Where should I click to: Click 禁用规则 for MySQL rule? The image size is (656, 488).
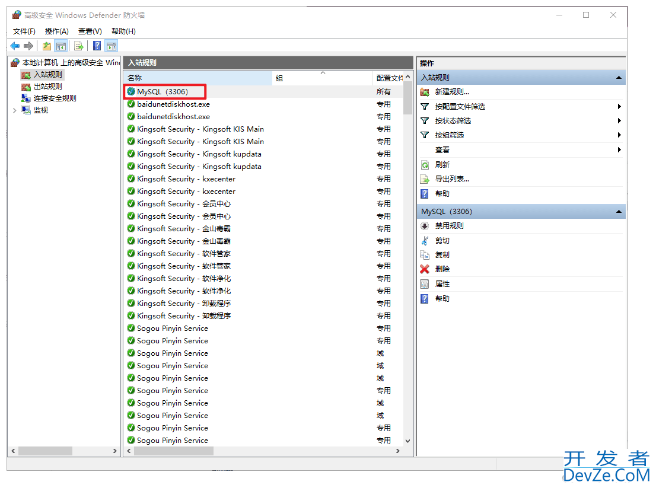click(x=449, y=226)
